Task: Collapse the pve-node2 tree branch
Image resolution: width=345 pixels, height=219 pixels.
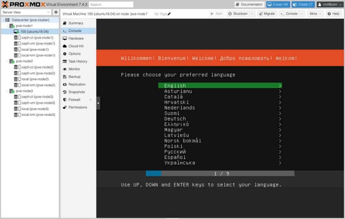Action: point(8,61)
